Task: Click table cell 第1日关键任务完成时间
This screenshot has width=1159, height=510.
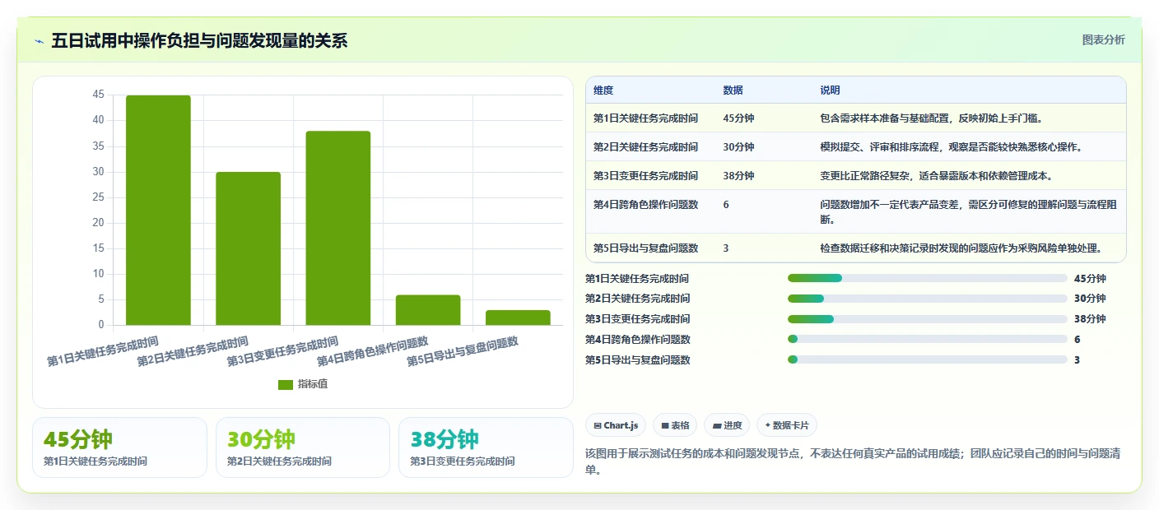Action: point(645,118)
